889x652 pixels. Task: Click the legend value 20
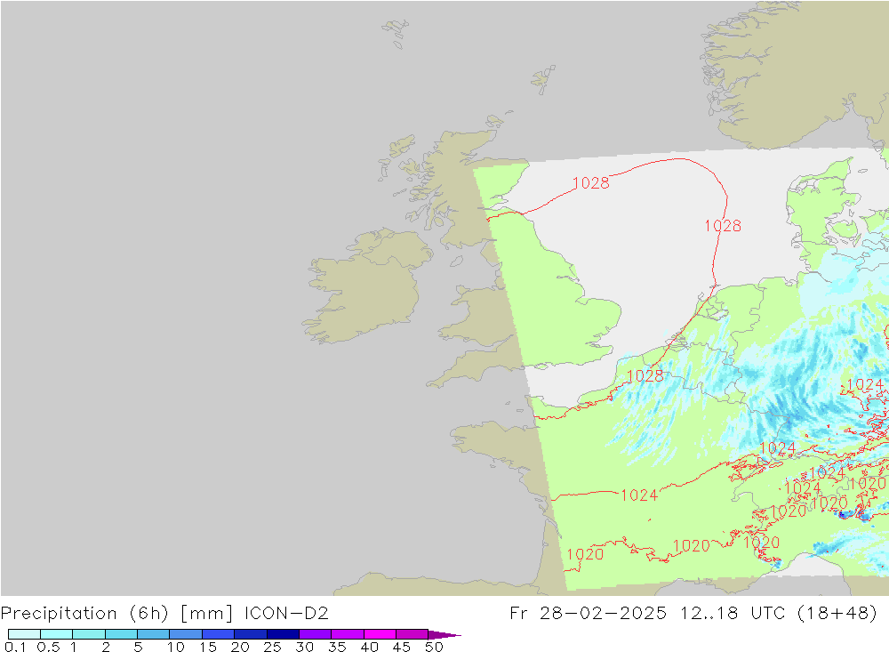(240, 647)
